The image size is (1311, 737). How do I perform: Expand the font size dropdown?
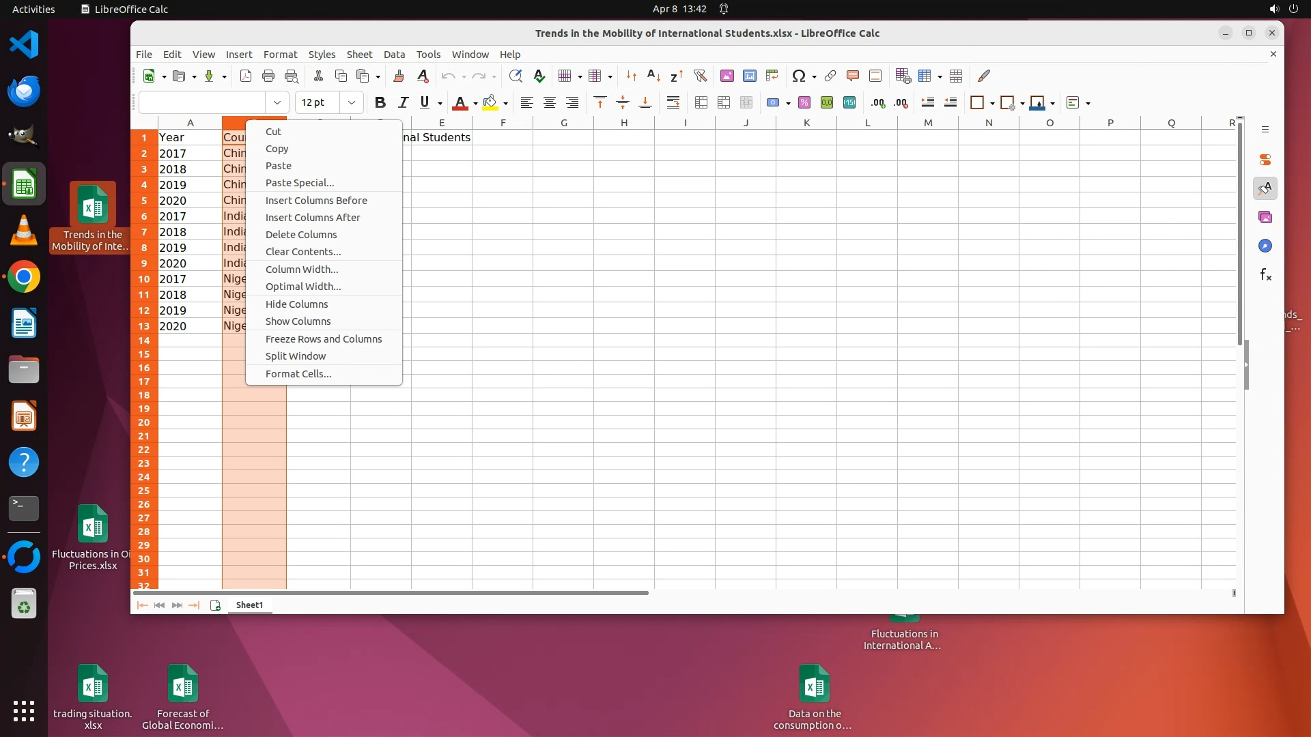point(352,103)
